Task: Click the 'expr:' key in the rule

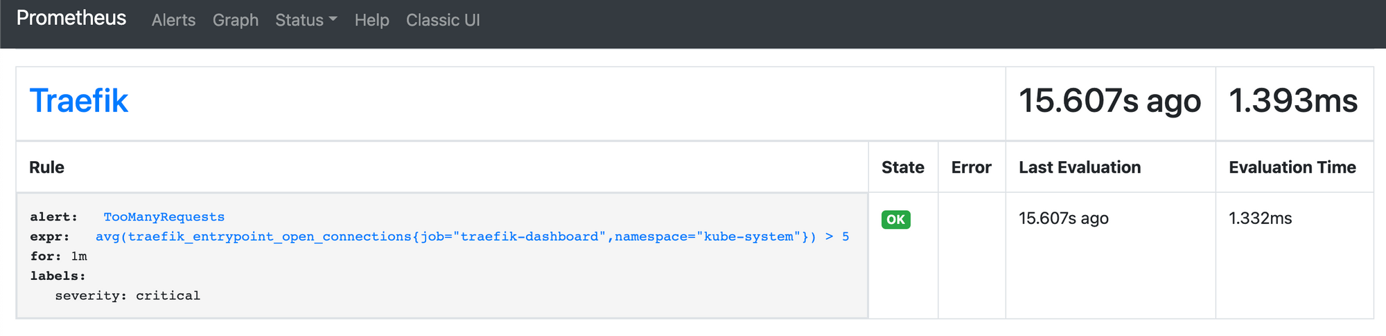Action: 50,236
